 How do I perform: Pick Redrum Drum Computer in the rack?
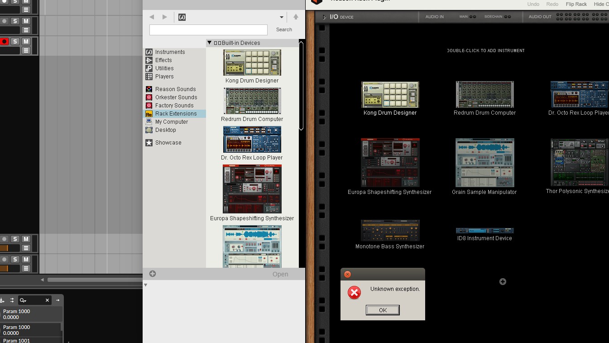pyautogui.click(x=485, y=99)
